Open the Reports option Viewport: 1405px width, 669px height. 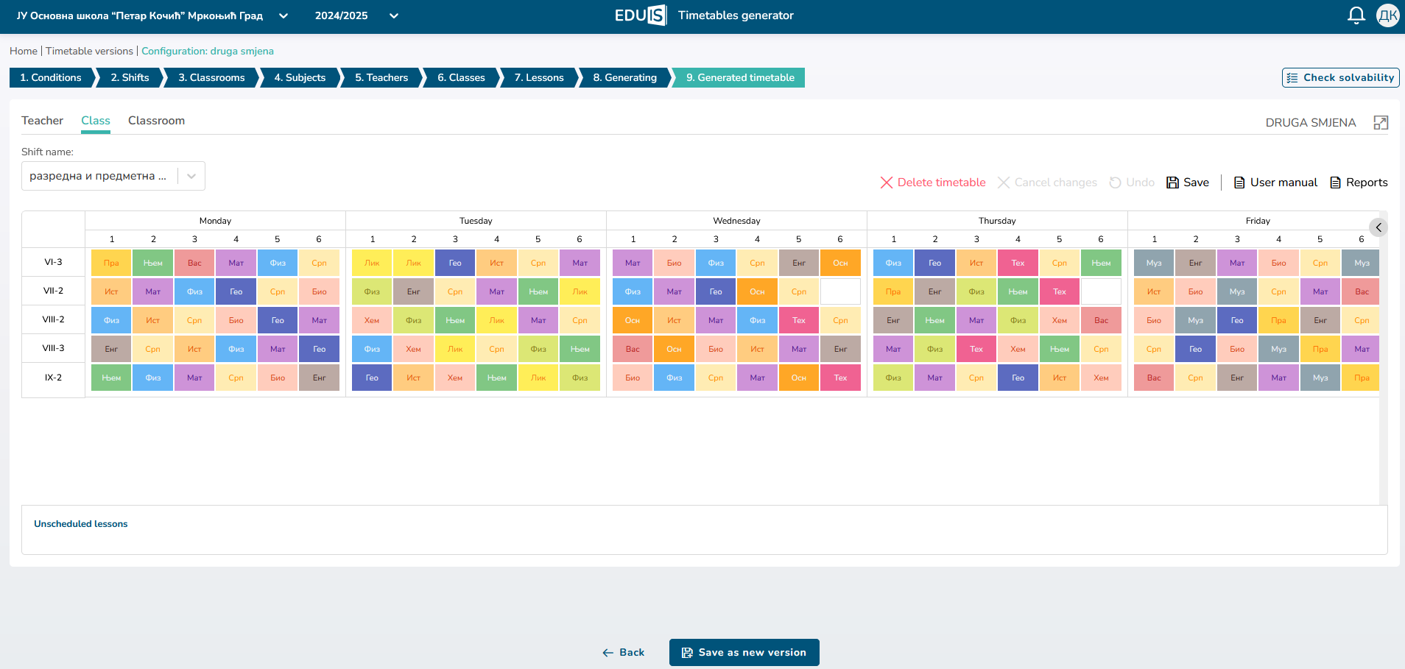1359,183
